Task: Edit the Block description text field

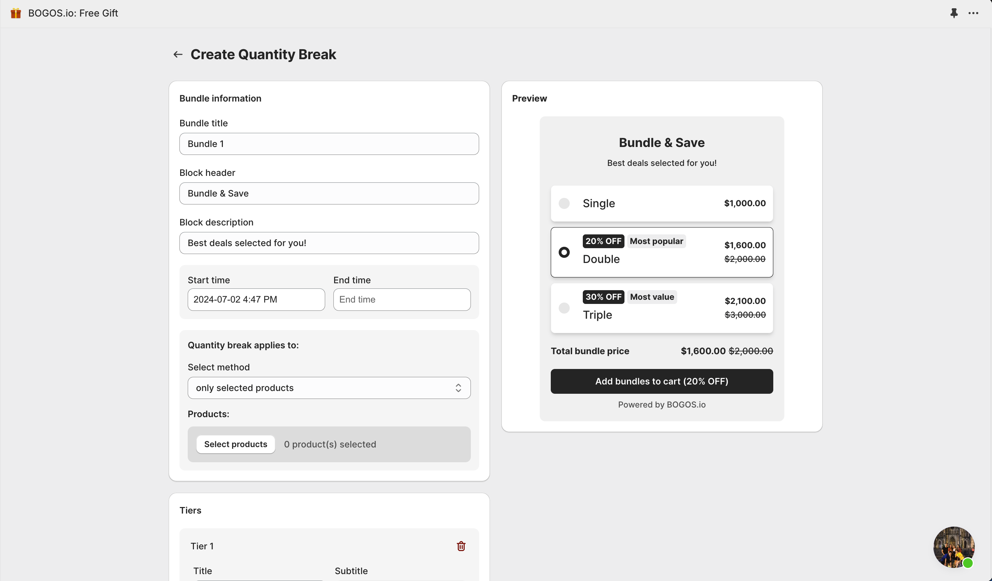Action: click(x=329, y=243)
